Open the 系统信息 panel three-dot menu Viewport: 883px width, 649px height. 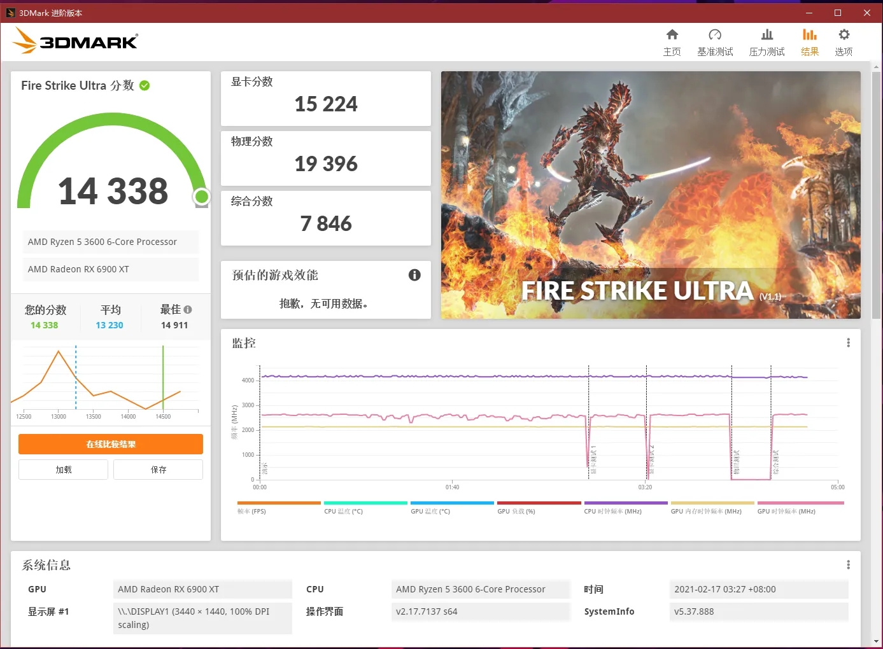848,565
